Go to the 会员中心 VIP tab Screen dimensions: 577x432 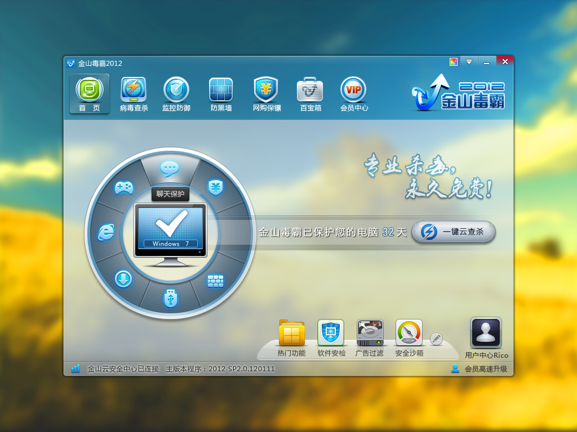(x=354, y=94)
